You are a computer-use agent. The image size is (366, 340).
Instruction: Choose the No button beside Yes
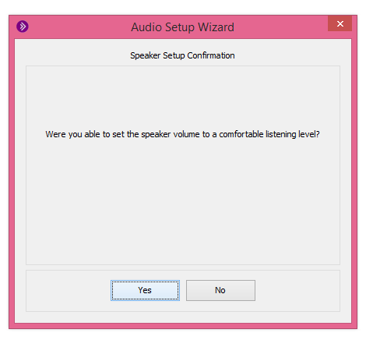(220, 290)
